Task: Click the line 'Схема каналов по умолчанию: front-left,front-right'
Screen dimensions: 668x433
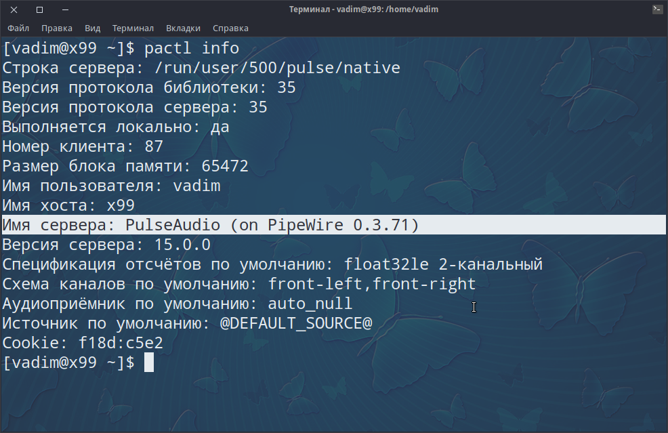Action: click(239, 284)
